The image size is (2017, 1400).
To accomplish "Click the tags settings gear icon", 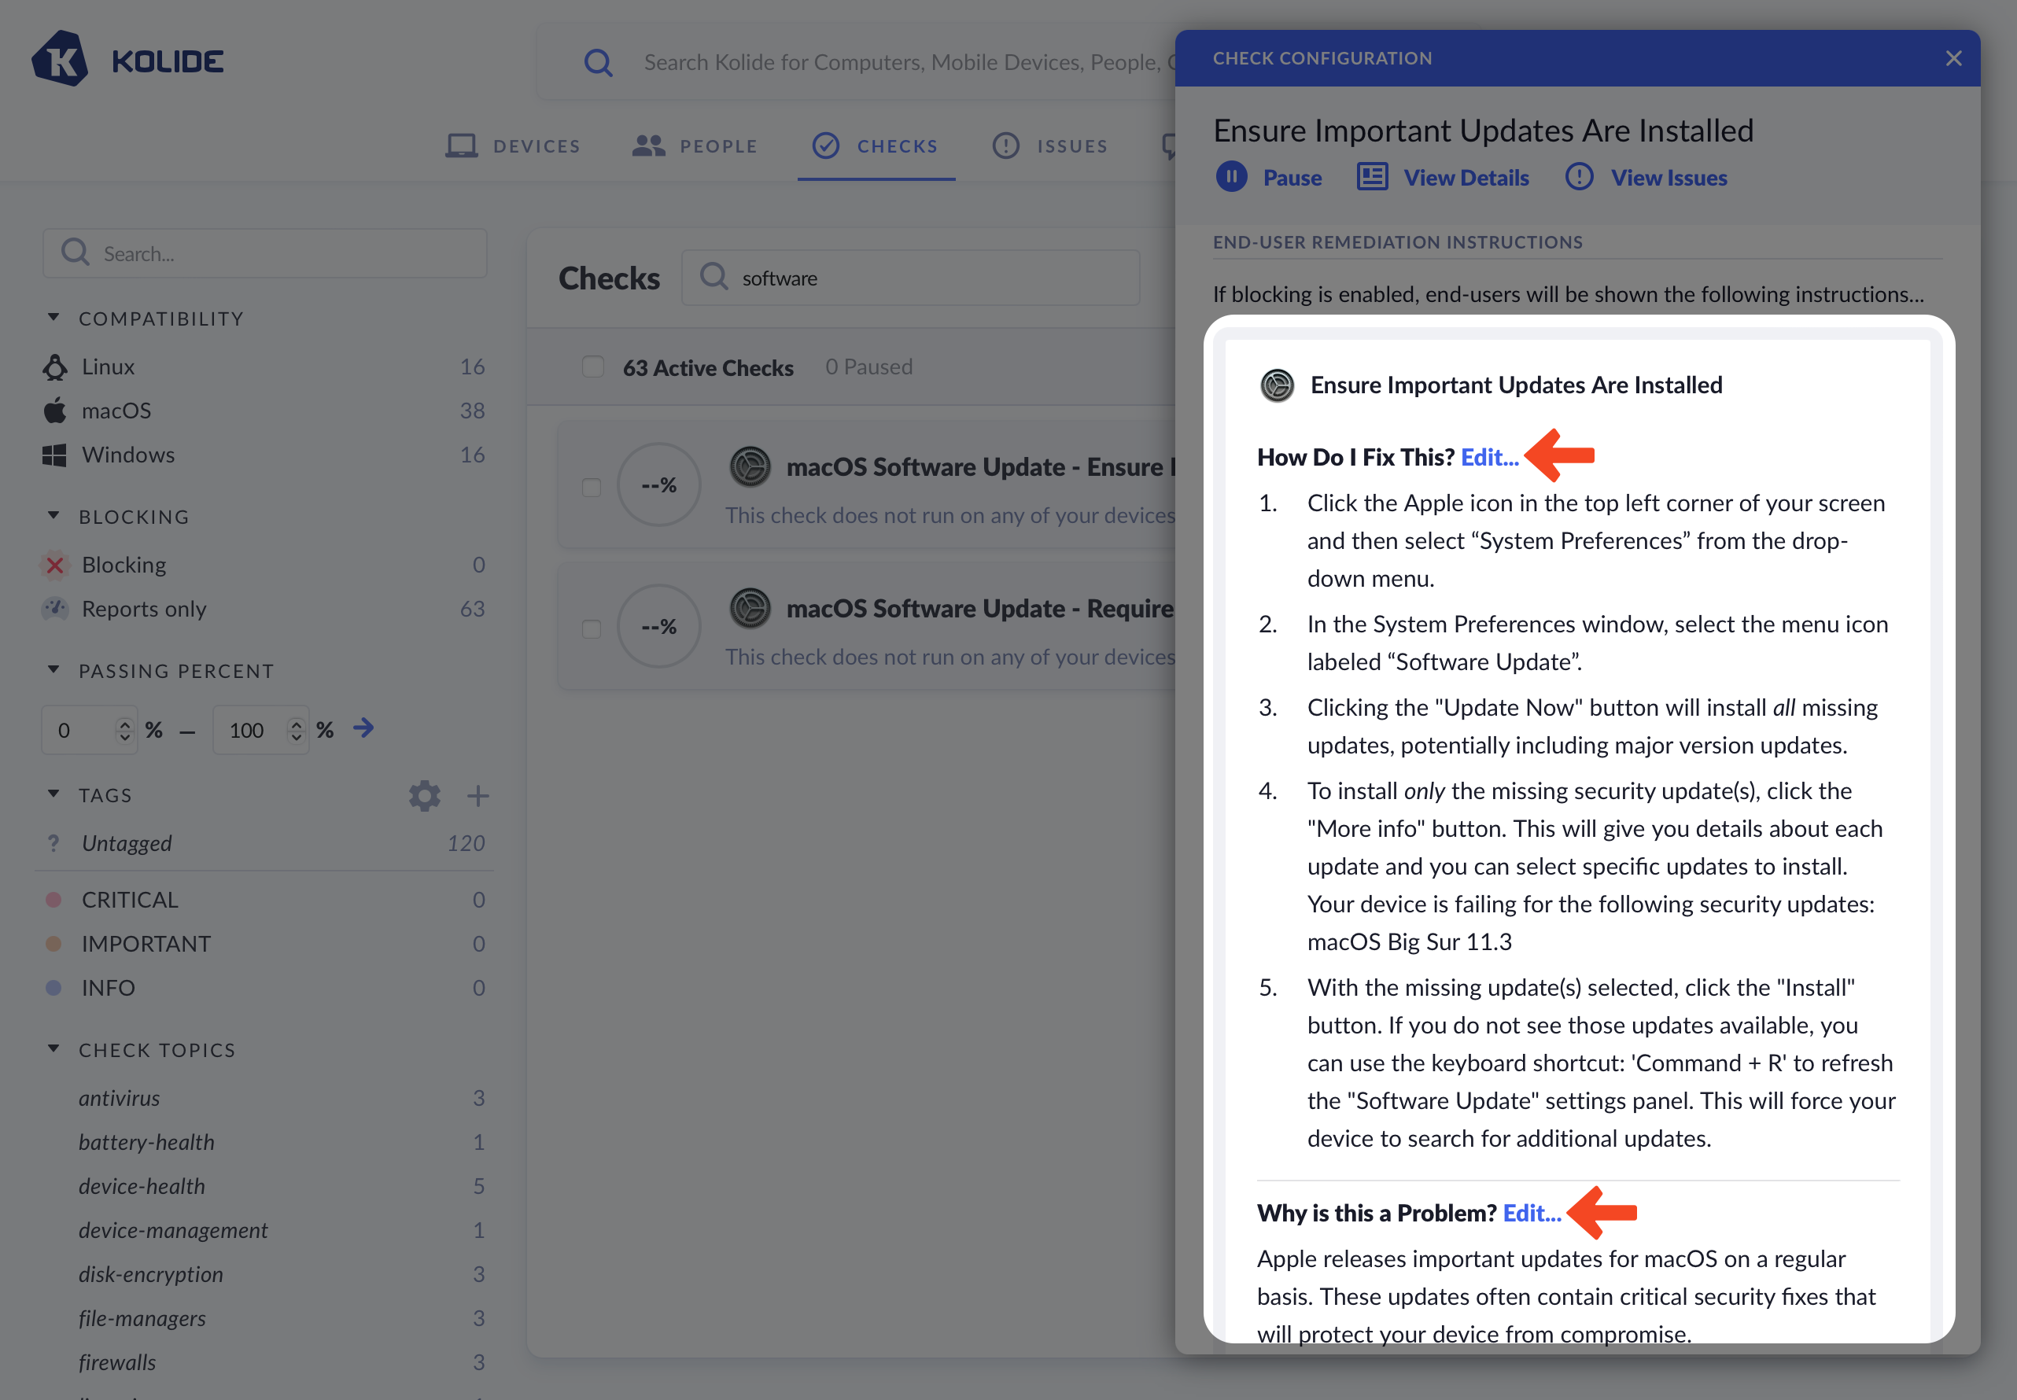I will tap(425, 794).
